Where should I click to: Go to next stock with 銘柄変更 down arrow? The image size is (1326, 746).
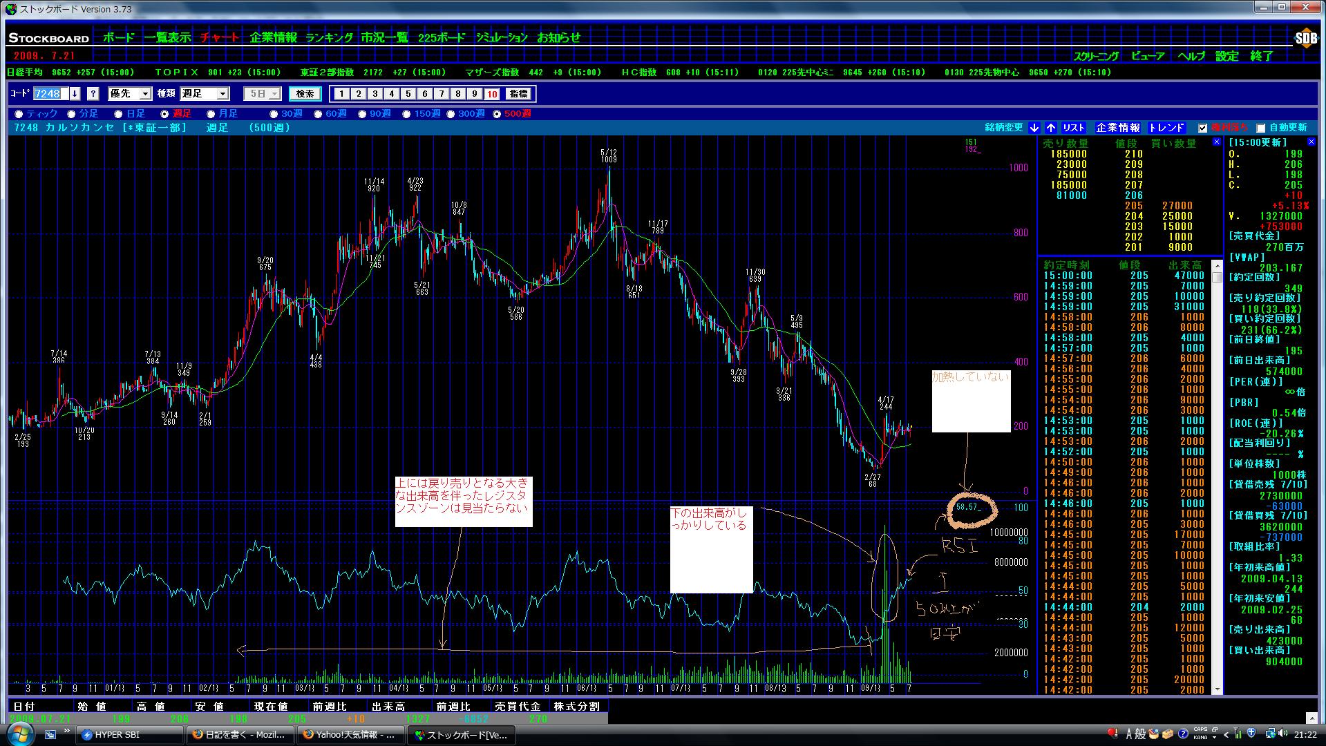point(1034,128)
